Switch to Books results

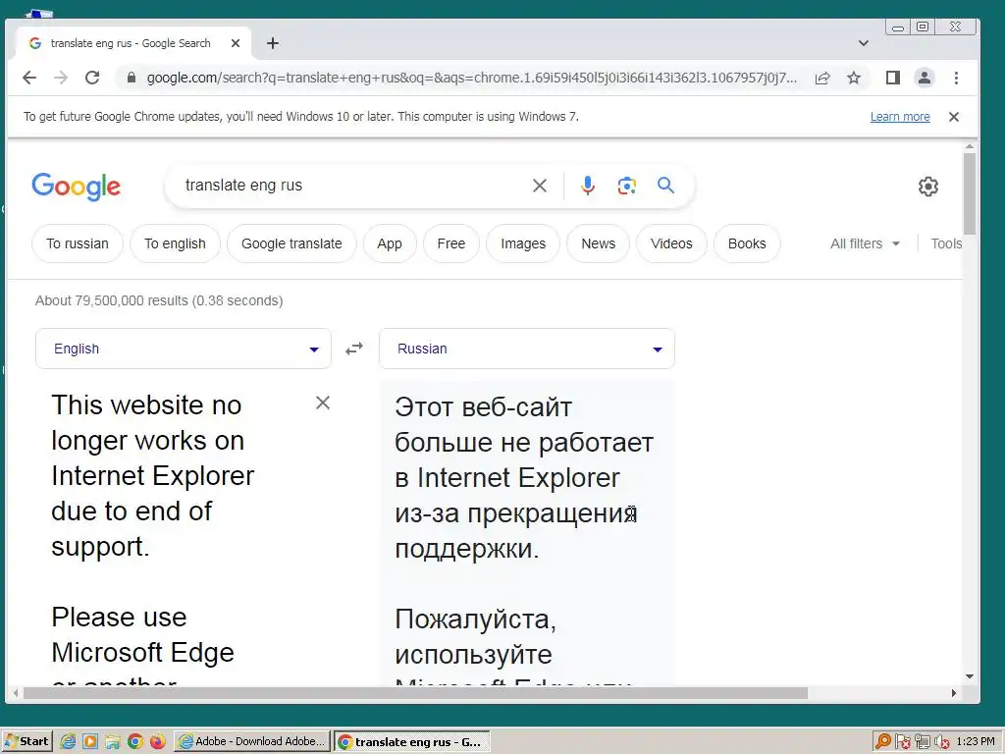[x=747, y=243]
